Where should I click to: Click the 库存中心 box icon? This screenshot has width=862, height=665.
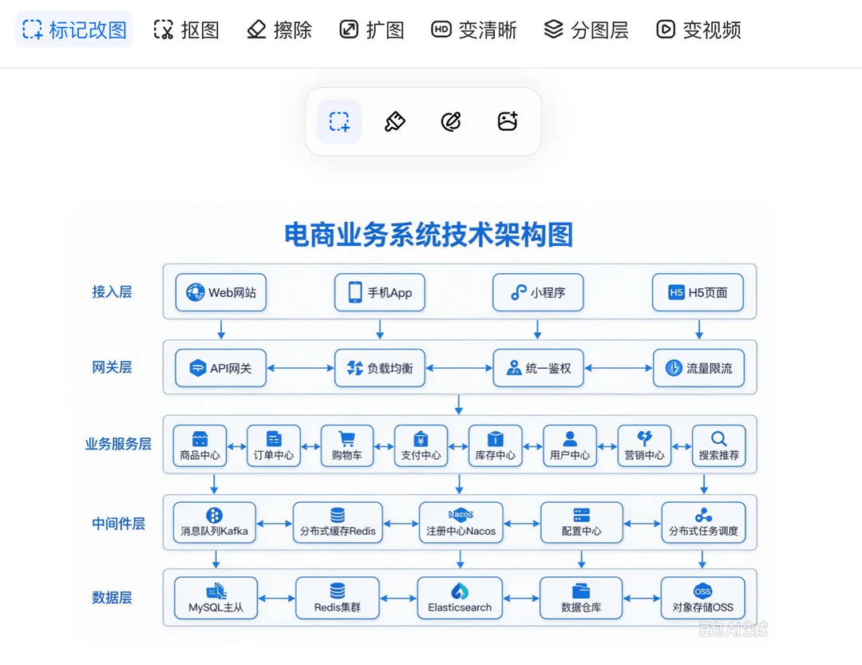(496, 438)
